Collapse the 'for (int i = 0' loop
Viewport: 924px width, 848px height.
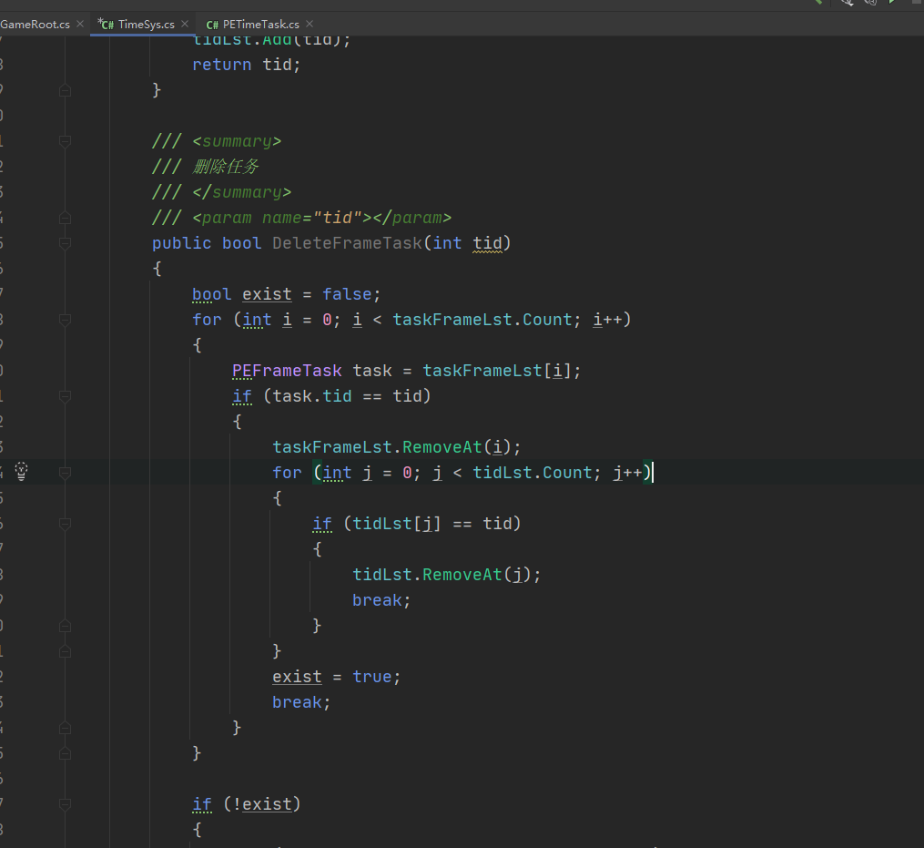point(66,320)
